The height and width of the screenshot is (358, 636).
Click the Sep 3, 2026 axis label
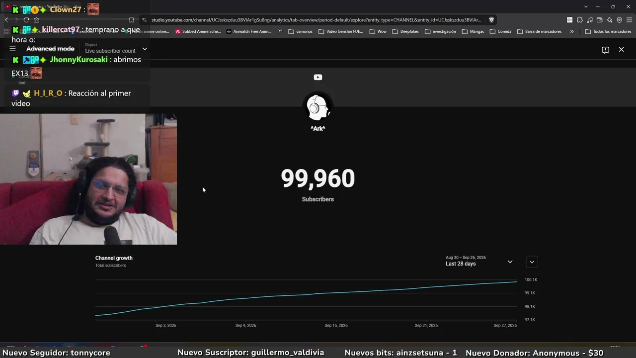166,326
